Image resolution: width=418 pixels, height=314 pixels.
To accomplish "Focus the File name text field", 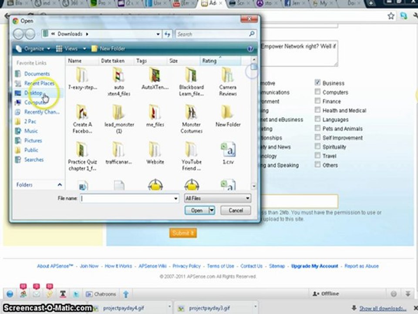I will 127,198.
